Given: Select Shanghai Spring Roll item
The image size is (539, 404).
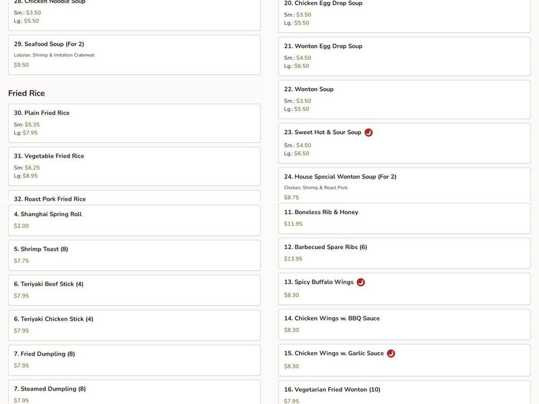Looking at the screenshot, I should point(134,220).
